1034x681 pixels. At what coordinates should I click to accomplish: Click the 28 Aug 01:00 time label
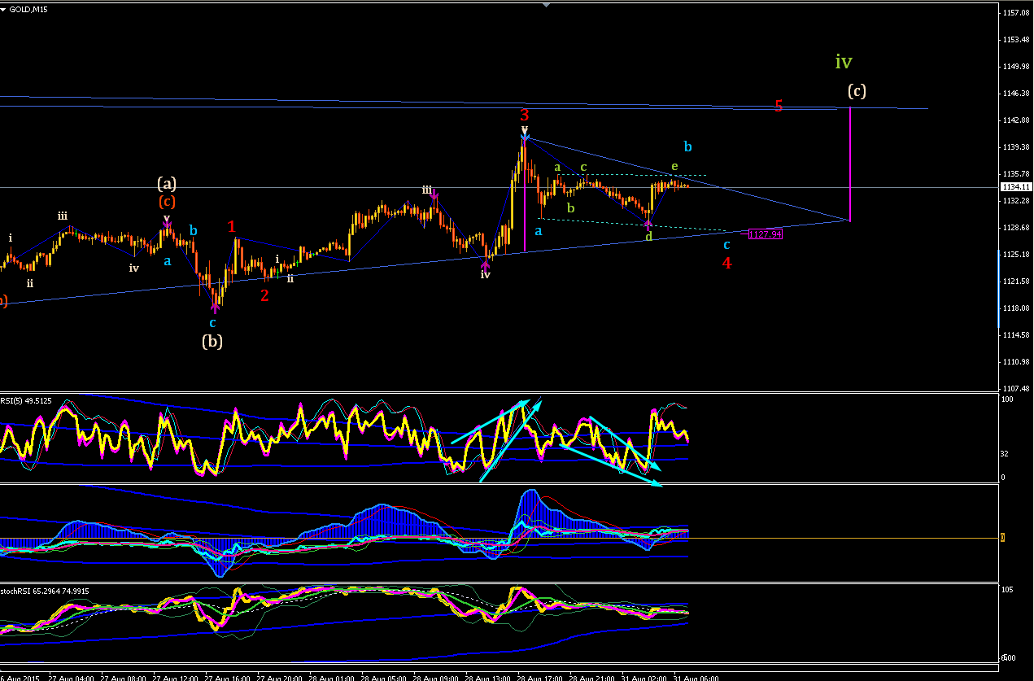coord(332,677)
